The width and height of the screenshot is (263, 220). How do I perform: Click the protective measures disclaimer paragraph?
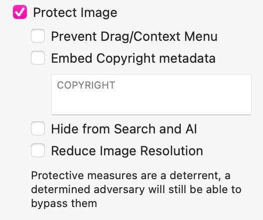click(136, 190)
